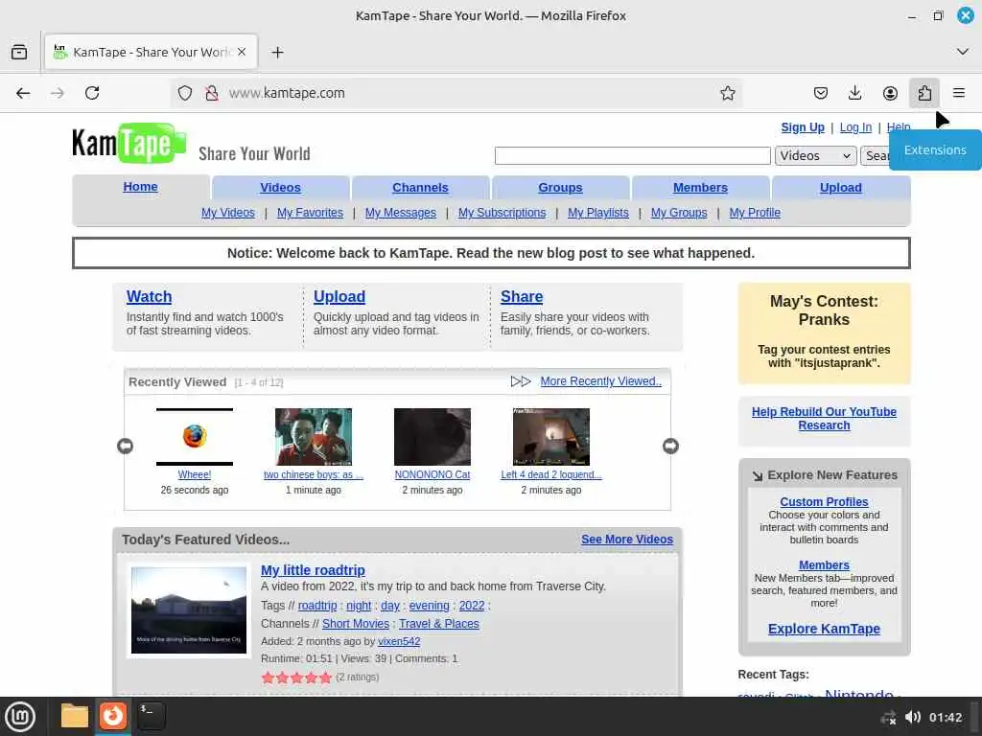Open the Firefox hamburger menu
982x736 pixels.
959,93
